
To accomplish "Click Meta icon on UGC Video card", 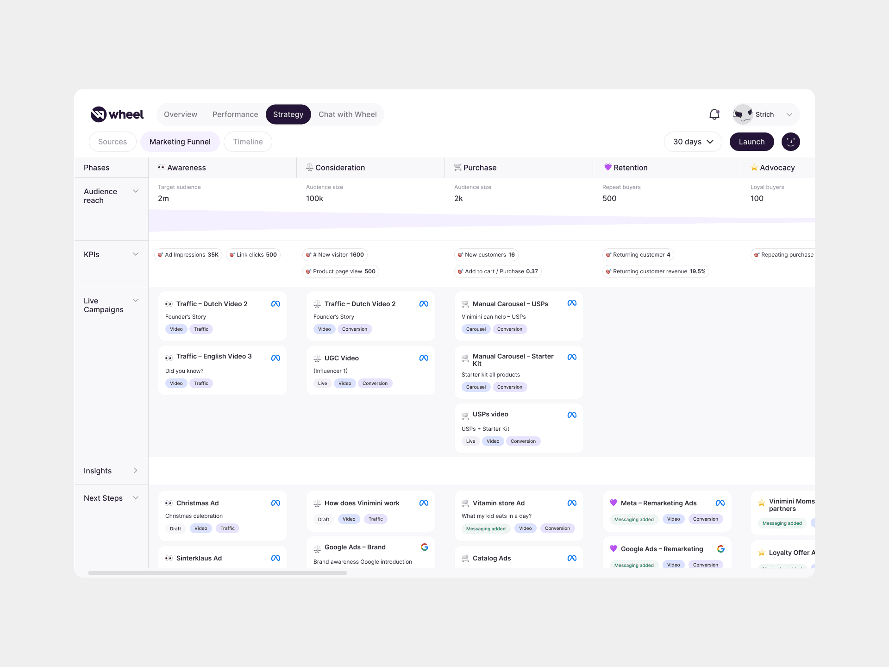I will click(x=424, y=358).
